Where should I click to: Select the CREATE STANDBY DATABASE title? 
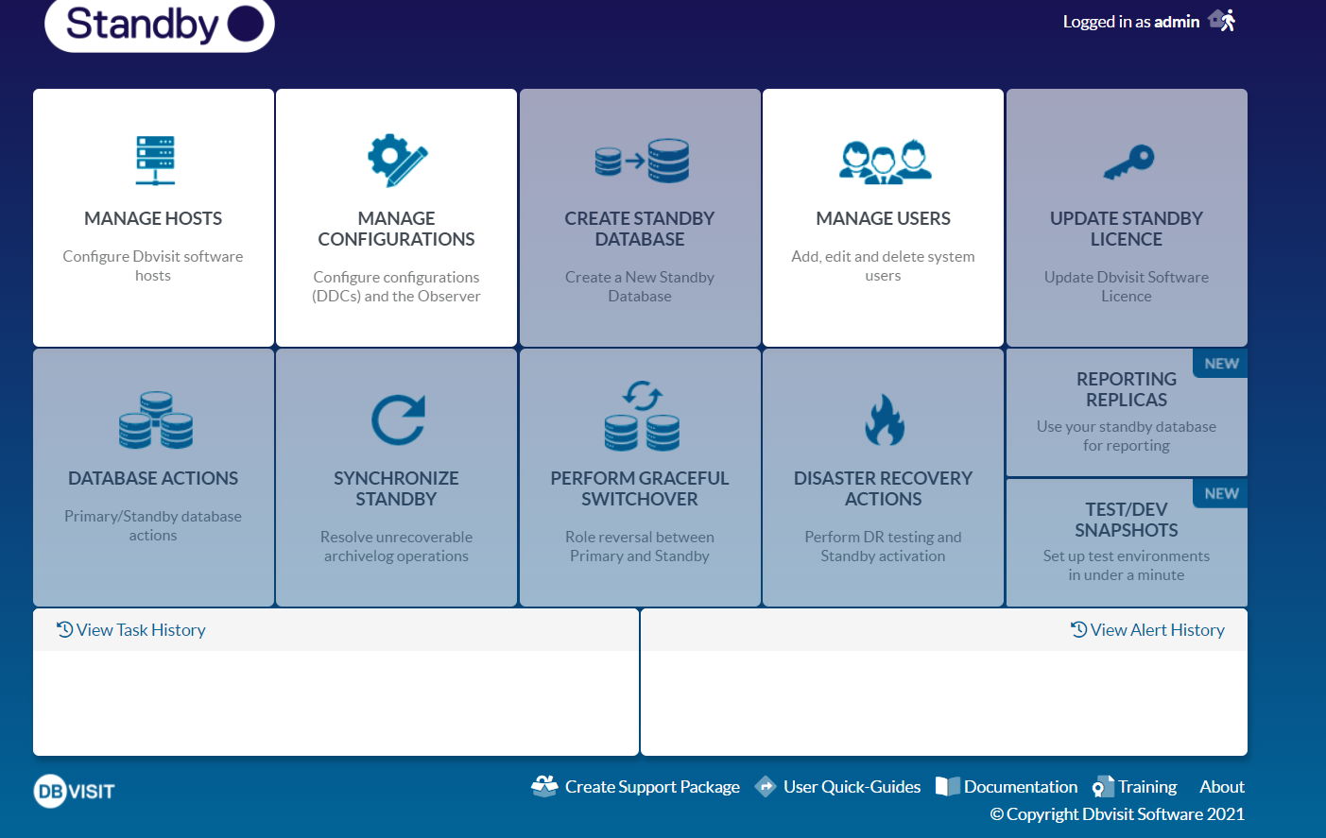coord(640,229)
